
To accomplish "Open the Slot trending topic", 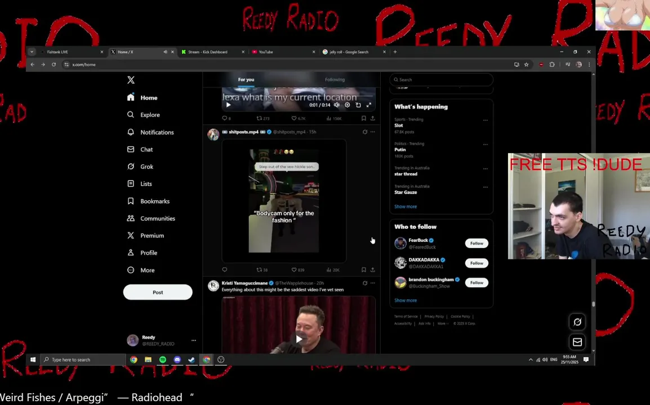I will [398, 125].
